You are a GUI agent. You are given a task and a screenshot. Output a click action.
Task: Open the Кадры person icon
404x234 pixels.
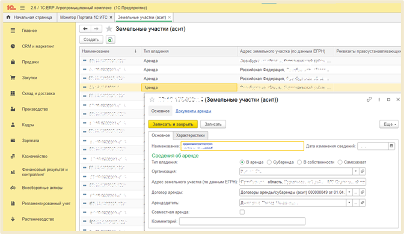(13, 125)
